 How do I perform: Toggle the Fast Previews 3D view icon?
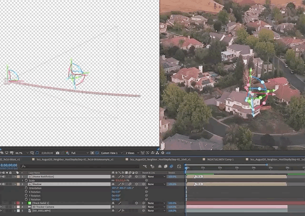click(148, 153)
